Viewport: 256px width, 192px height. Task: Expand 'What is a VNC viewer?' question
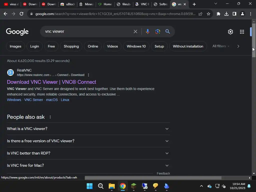coord(88,129)
